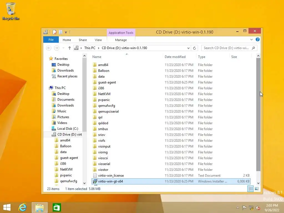Click the amd64 folder icon in file list

(95, 65)
